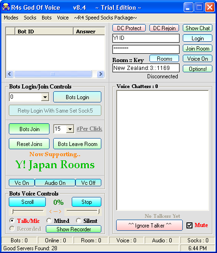Click Join Room button
Screen dimensions: 217x253
198,48
